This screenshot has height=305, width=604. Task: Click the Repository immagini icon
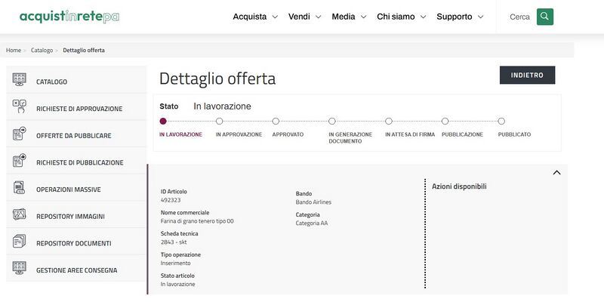[20, 214]
